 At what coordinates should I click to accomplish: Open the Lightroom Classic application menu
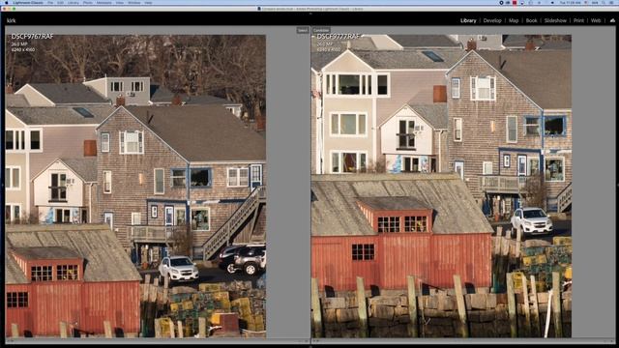click(x=28, y=3)
